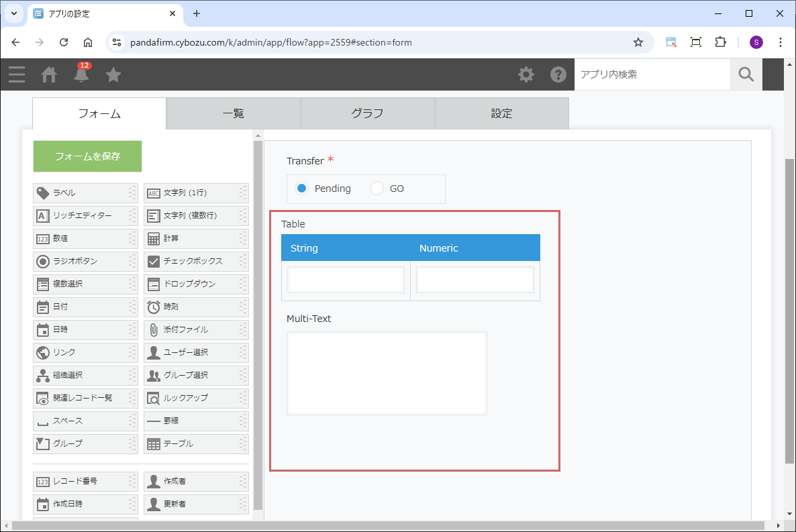This screenshot has height=532, width=796.
Task: Click the help question mark icon
Action: (558, 74)
